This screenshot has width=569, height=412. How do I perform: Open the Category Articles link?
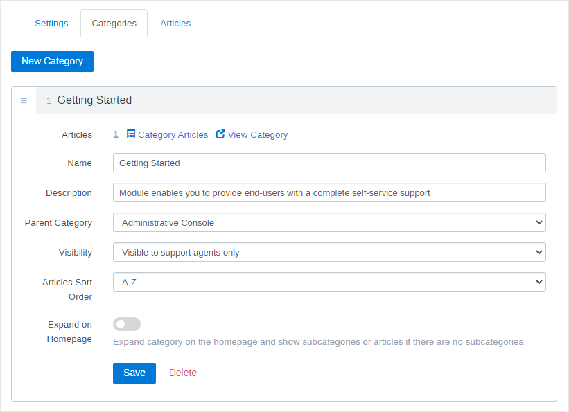(x=172, y=134)
